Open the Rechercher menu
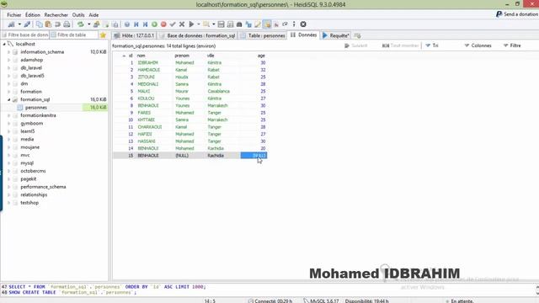The height and width of the screenshot is (303, 539). click(56, 15)
